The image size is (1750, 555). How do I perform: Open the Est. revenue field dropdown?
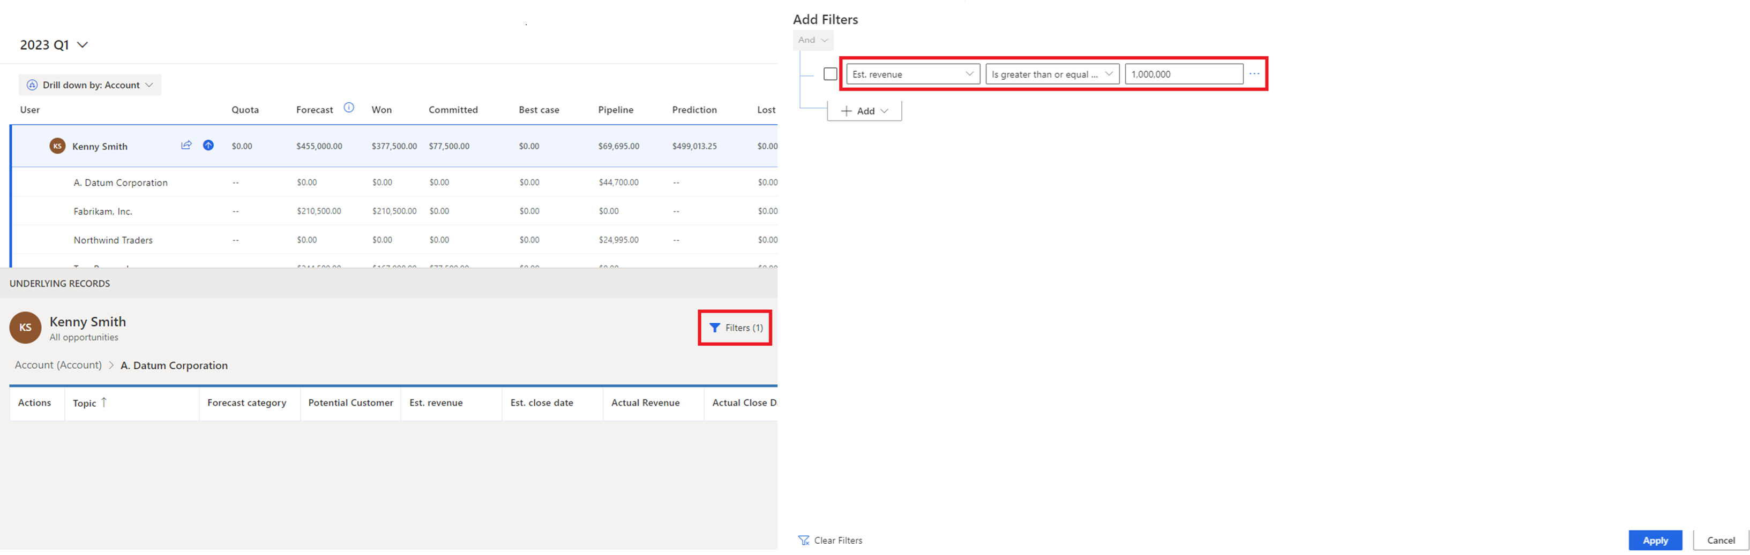pyautogui.click(x=913, y=74)
